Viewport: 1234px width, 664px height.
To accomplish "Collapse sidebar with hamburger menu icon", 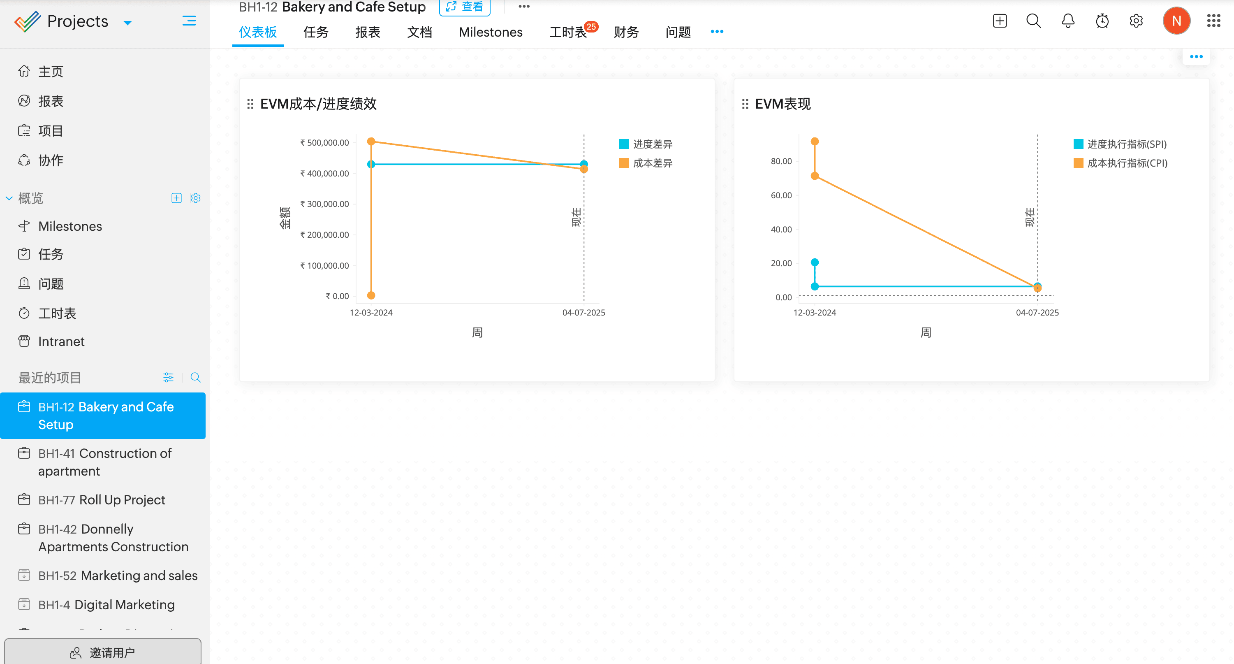I will click(189, 21).
